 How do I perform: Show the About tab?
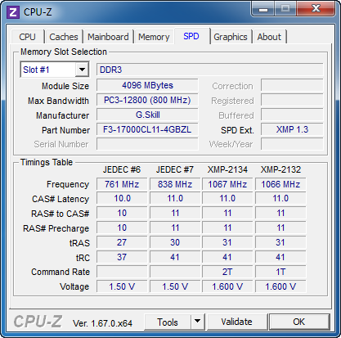pos(269,37)
